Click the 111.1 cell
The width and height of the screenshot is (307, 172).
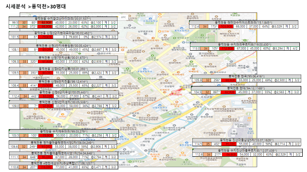coord(14,157)
